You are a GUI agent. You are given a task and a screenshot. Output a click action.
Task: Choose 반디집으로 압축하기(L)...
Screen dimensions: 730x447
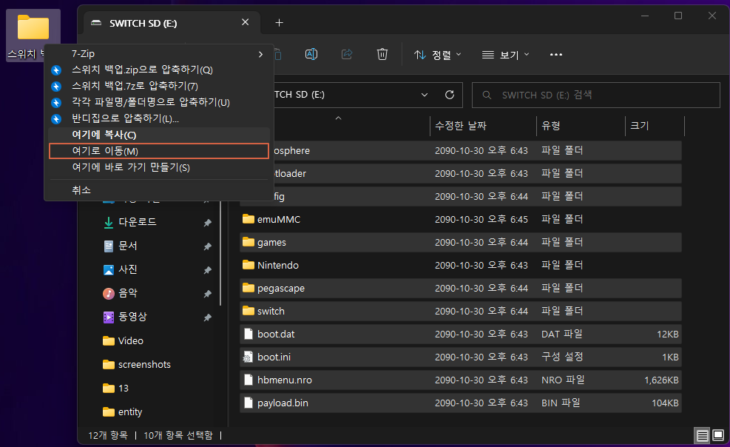[x=159, y=118]
